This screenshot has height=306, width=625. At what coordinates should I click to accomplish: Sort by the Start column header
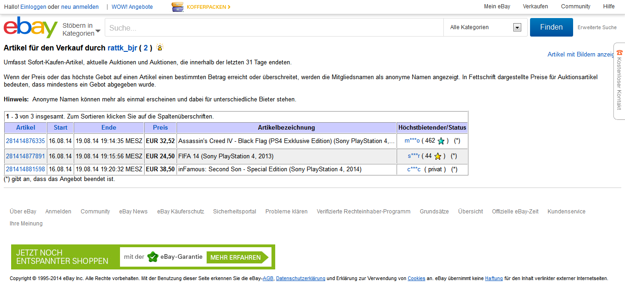pos(60,127)
